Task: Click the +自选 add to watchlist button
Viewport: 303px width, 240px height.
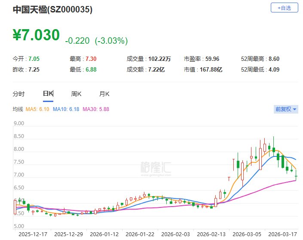Action: click(284, 8)
